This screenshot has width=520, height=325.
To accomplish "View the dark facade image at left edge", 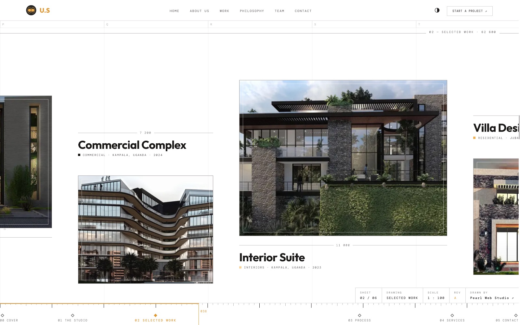I will coord(26,162).
